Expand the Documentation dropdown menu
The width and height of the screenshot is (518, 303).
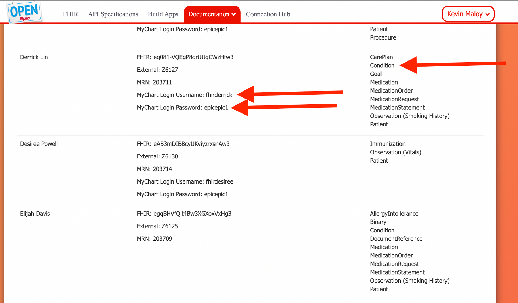[x=212, y=14]
